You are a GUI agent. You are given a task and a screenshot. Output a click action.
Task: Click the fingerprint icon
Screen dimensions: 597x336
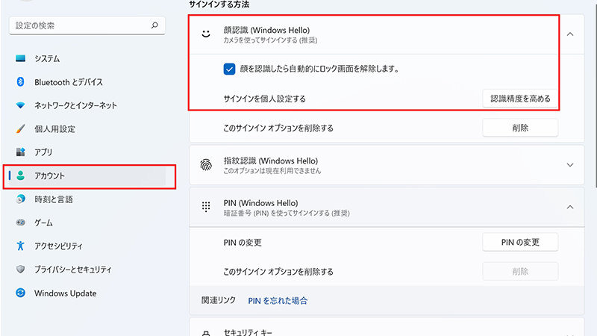pyautogui.click(x=206, y=165)
